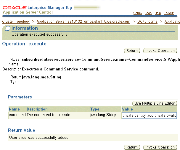Click the command Value input field
Screen dimensions: 180x150
(149, 116)
